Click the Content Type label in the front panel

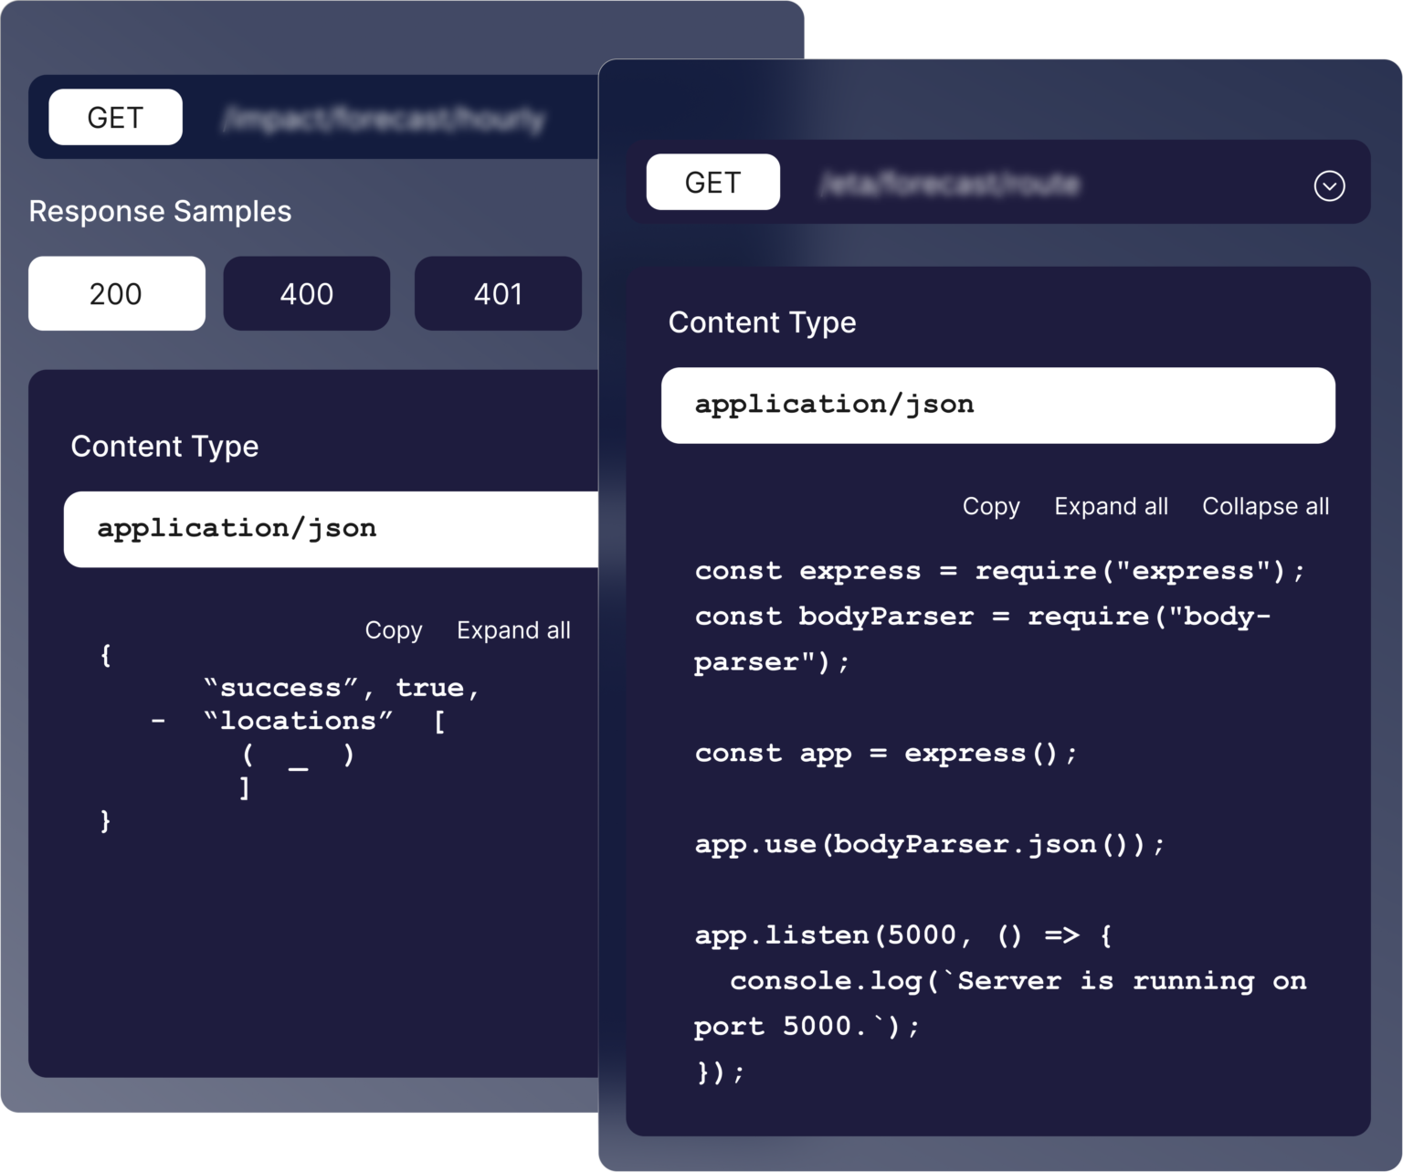click(762, 322)
